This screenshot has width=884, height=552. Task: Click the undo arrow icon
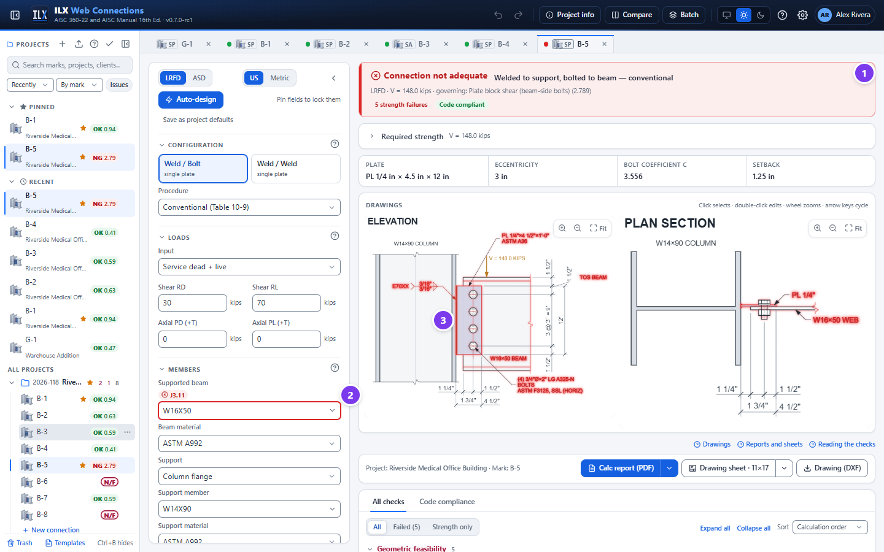tap(498, 15)
